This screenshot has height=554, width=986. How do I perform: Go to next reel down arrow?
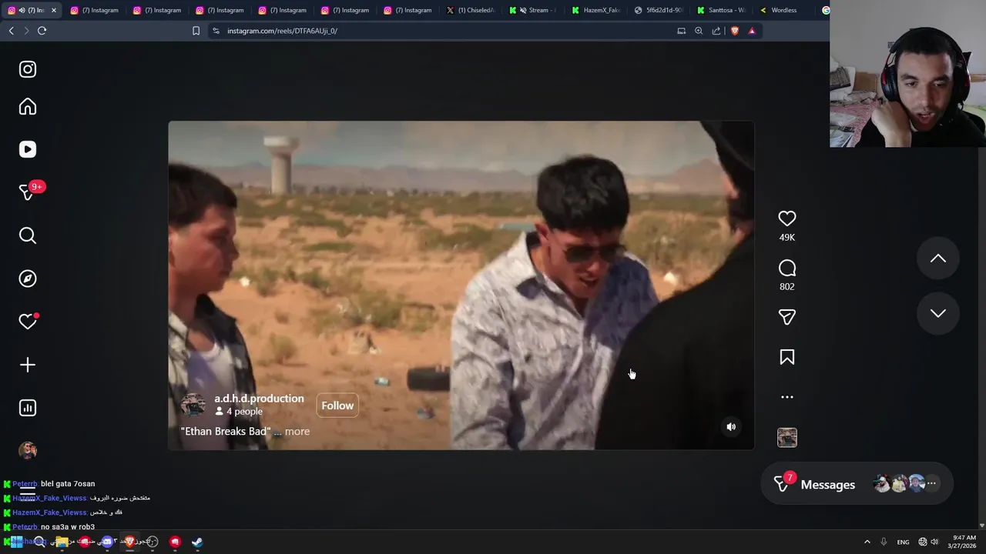click(x=937, y=313)
